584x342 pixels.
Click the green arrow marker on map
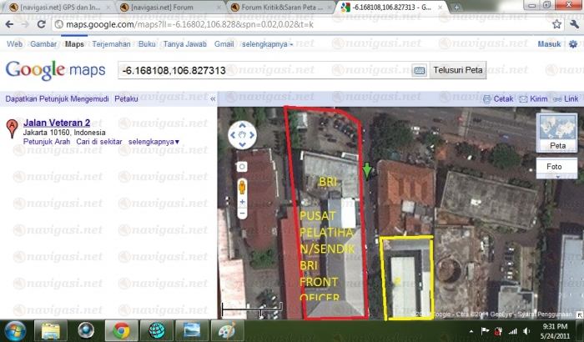[x=367, y=172]
